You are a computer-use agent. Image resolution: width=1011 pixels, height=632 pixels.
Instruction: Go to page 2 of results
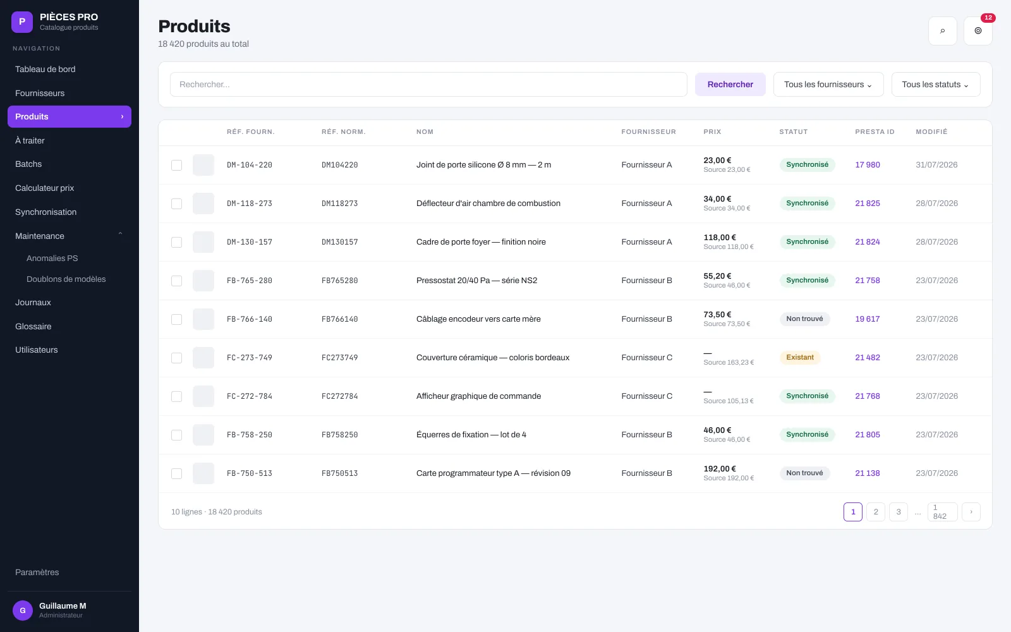876,512
